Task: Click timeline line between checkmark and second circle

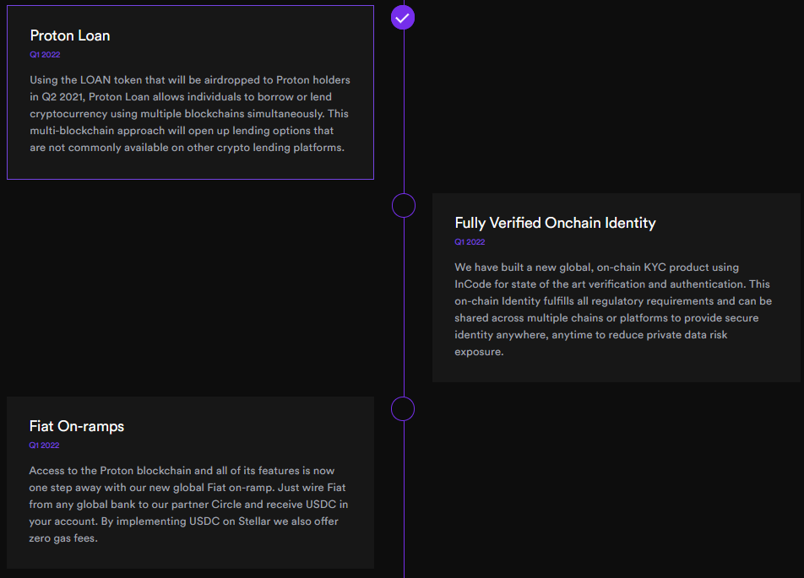Action: [x=404, y=111]
